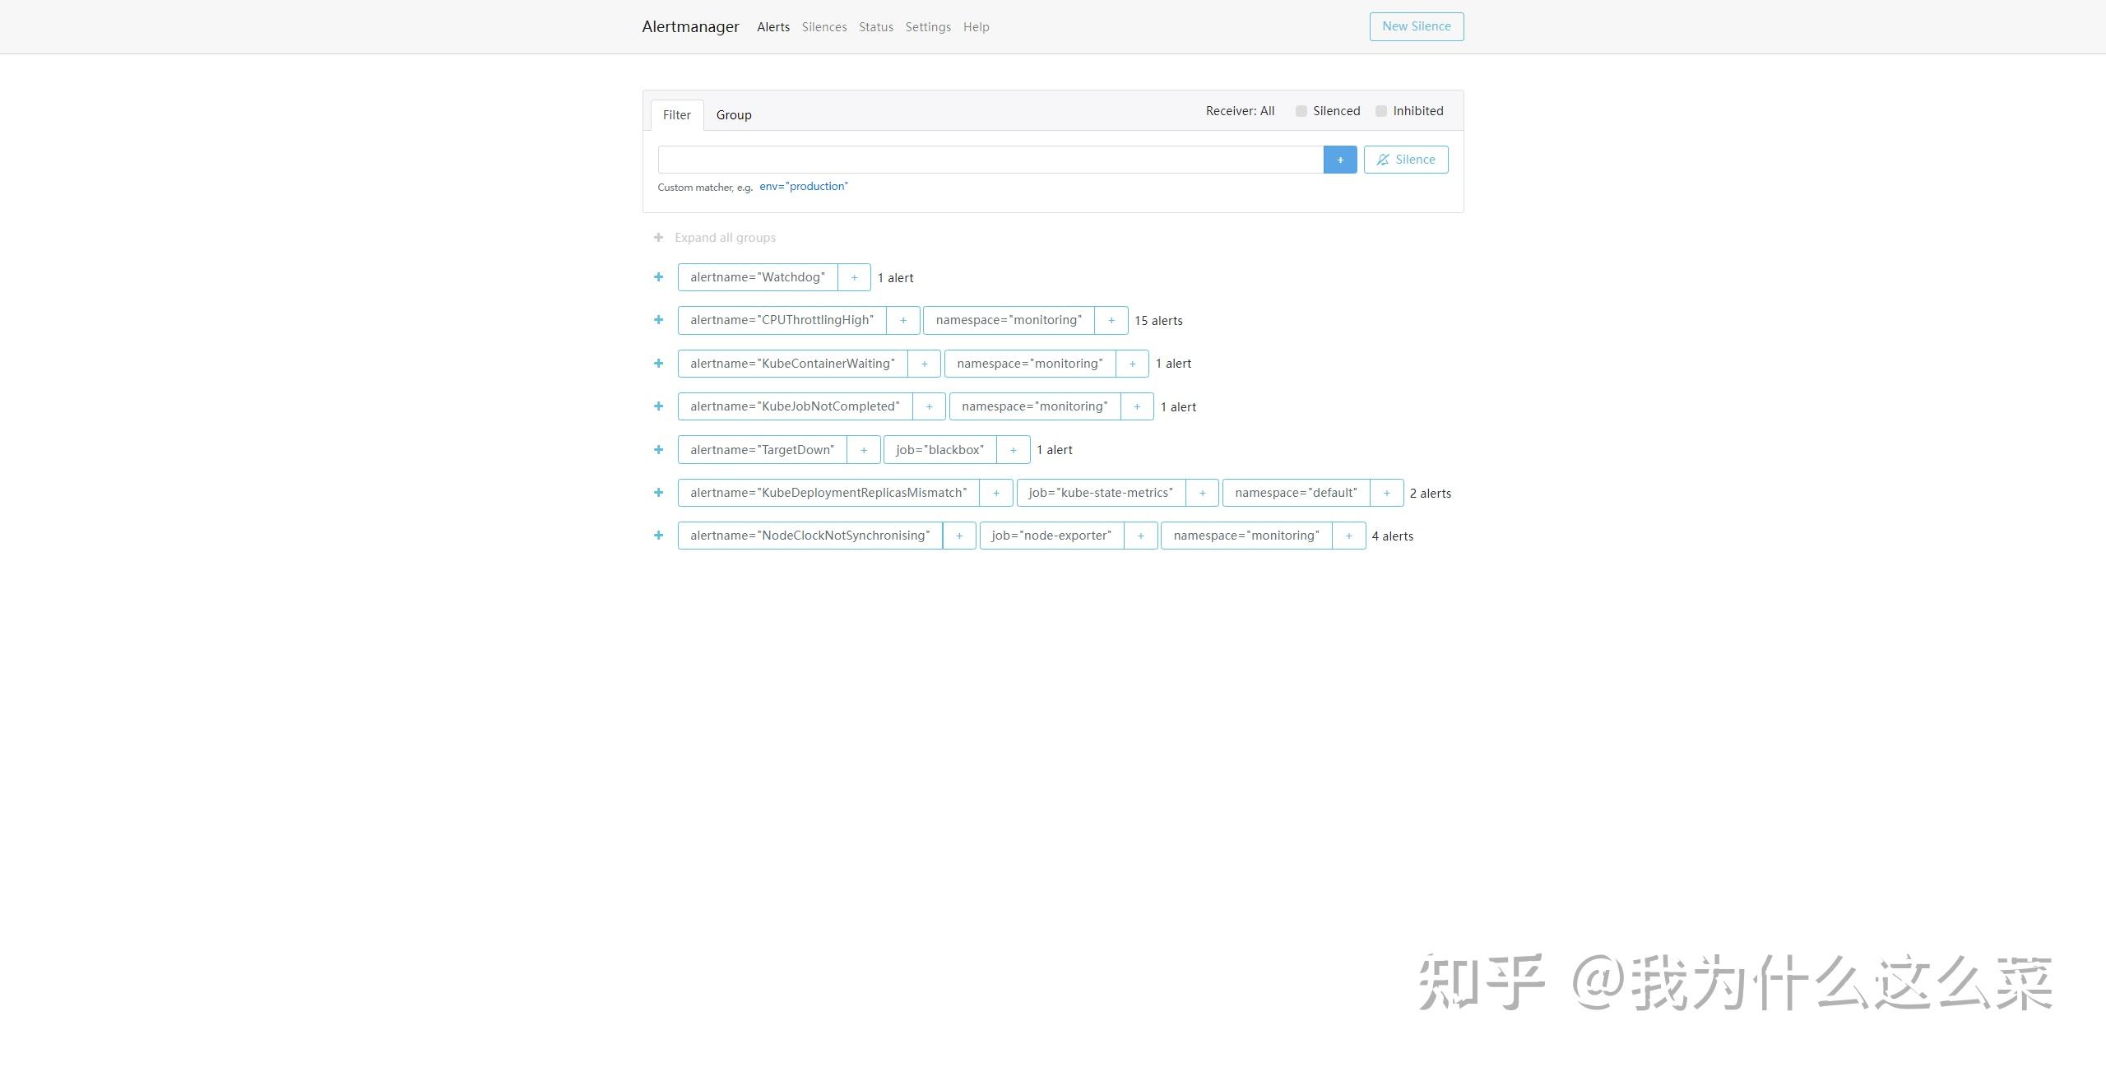Screen dimensions: 2106x1067
Task: Click the plus icon next to Expand all groups
Action: coord(658,237)
